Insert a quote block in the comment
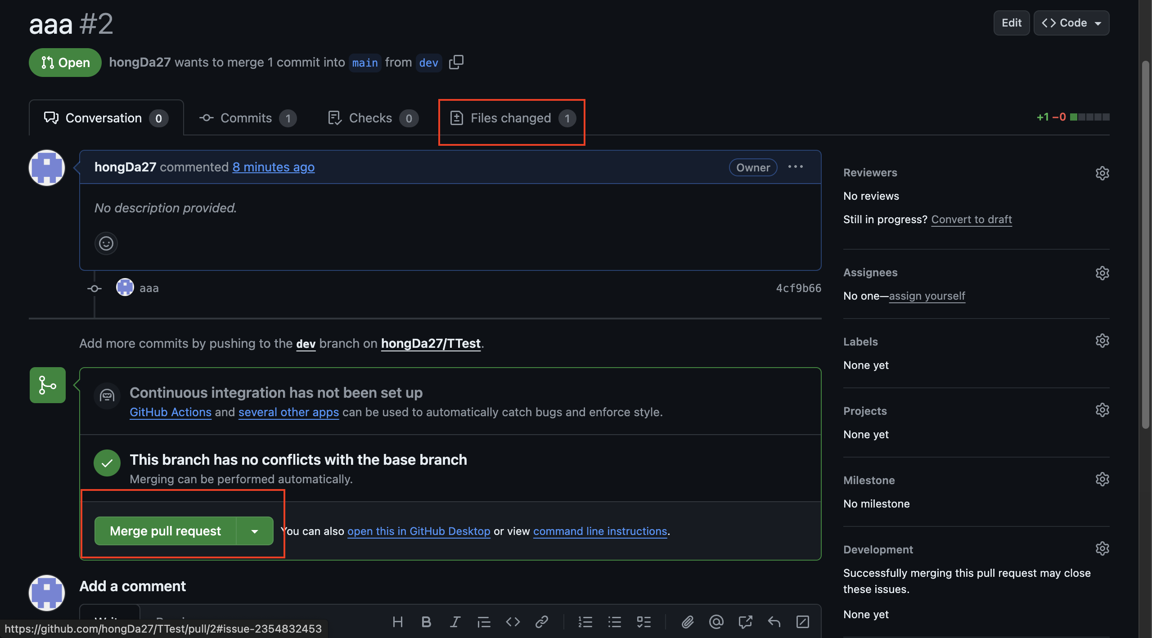 click(484, 622)
